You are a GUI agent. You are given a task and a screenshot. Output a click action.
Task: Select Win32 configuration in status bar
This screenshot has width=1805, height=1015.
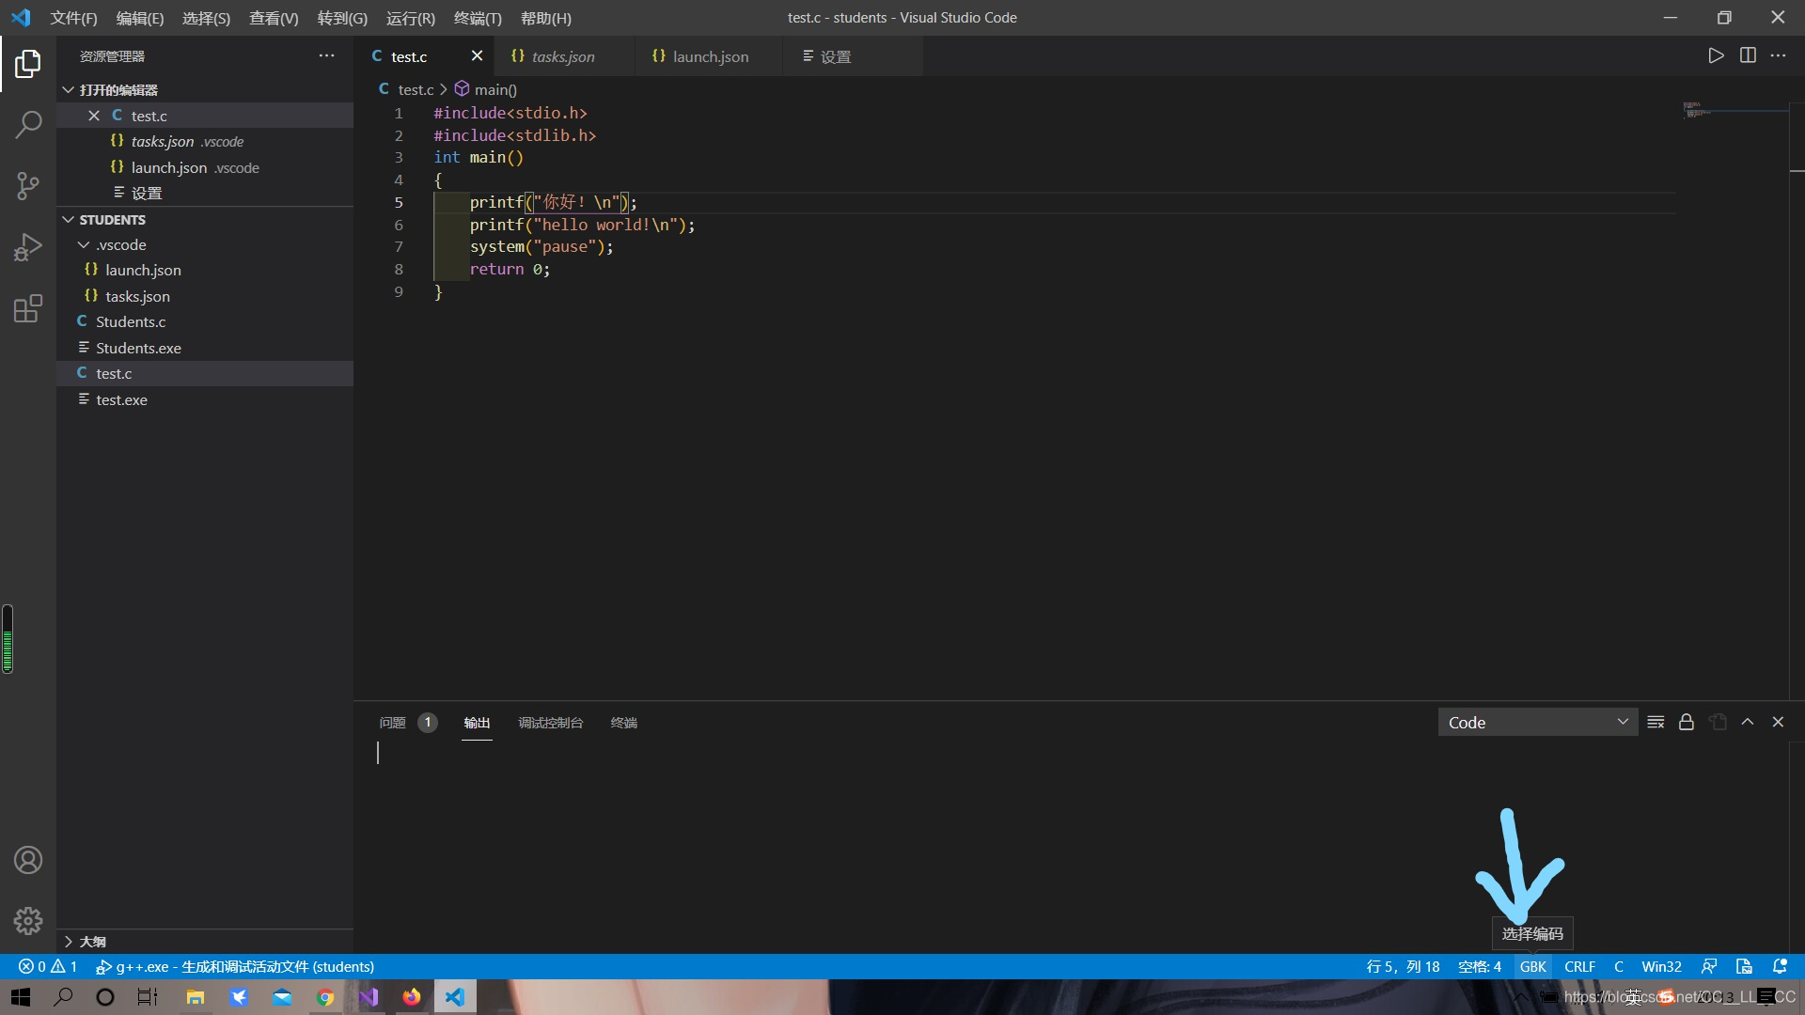[x=1661, y=966]
